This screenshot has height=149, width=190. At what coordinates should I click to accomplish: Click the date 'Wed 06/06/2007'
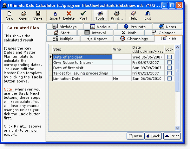148,57
